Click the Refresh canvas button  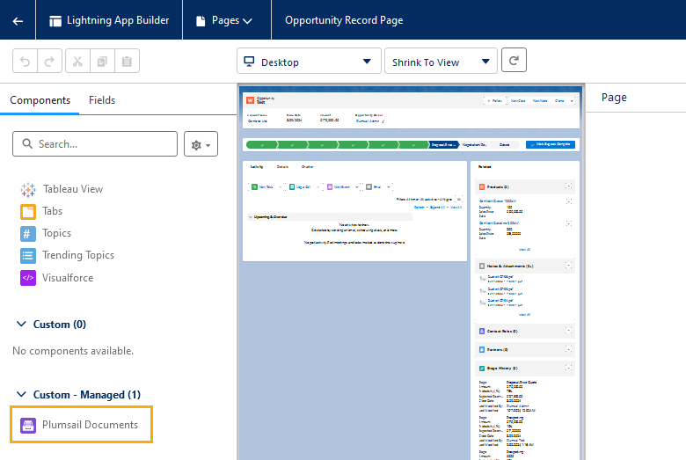514,60
